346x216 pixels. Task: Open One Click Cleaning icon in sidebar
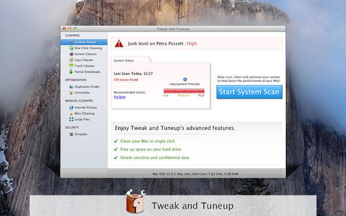coord(72,48)
